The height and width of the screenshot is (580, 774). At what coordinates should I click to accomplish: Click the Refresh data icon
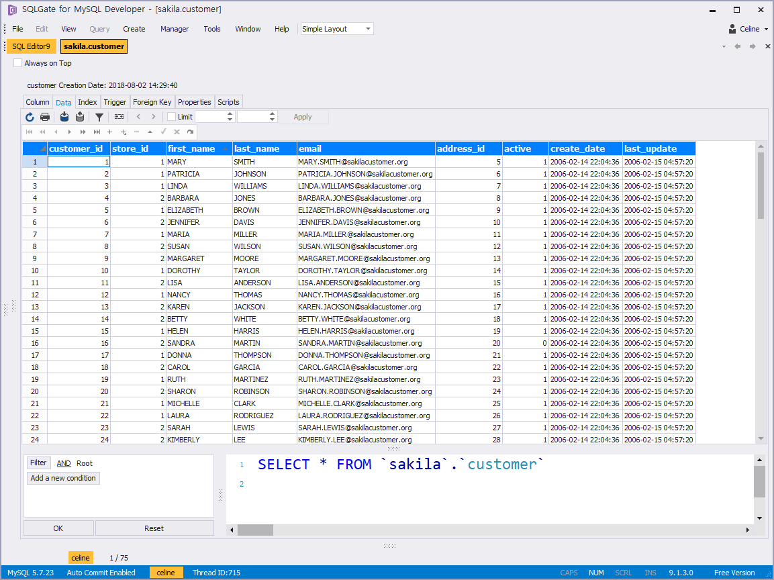click(30, 117)
